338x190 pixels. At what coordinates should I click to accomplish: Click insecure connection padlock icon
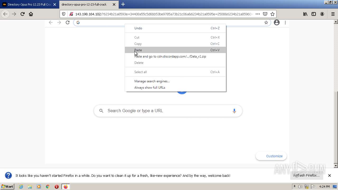71,14
